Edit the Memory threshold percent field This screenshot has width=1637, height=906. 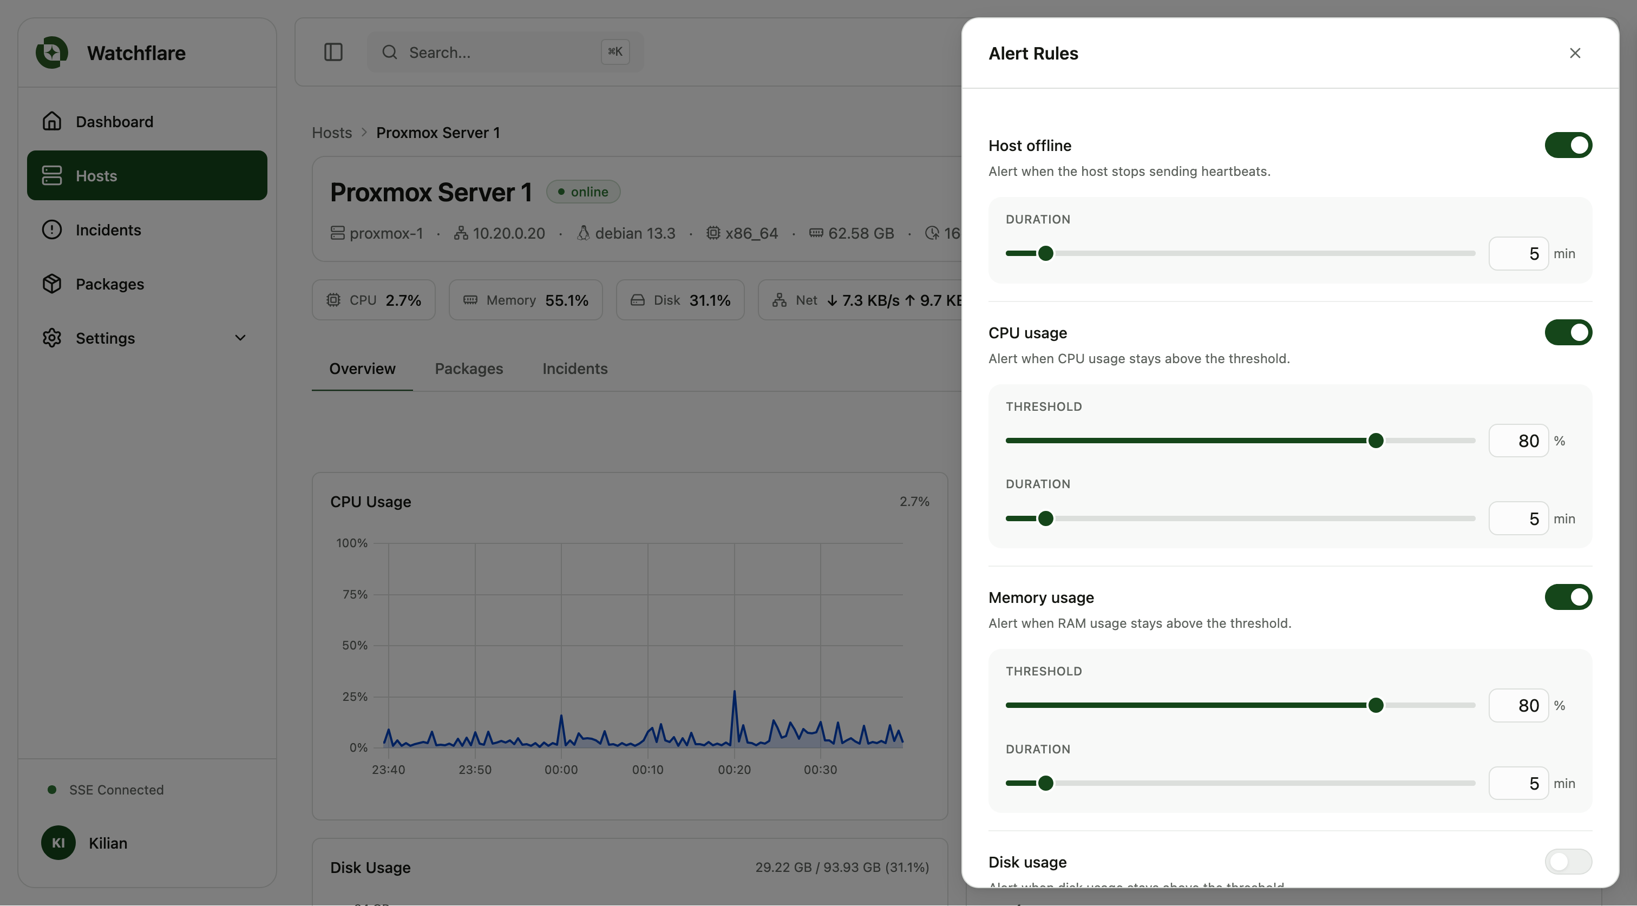(x=1518, y=705)
